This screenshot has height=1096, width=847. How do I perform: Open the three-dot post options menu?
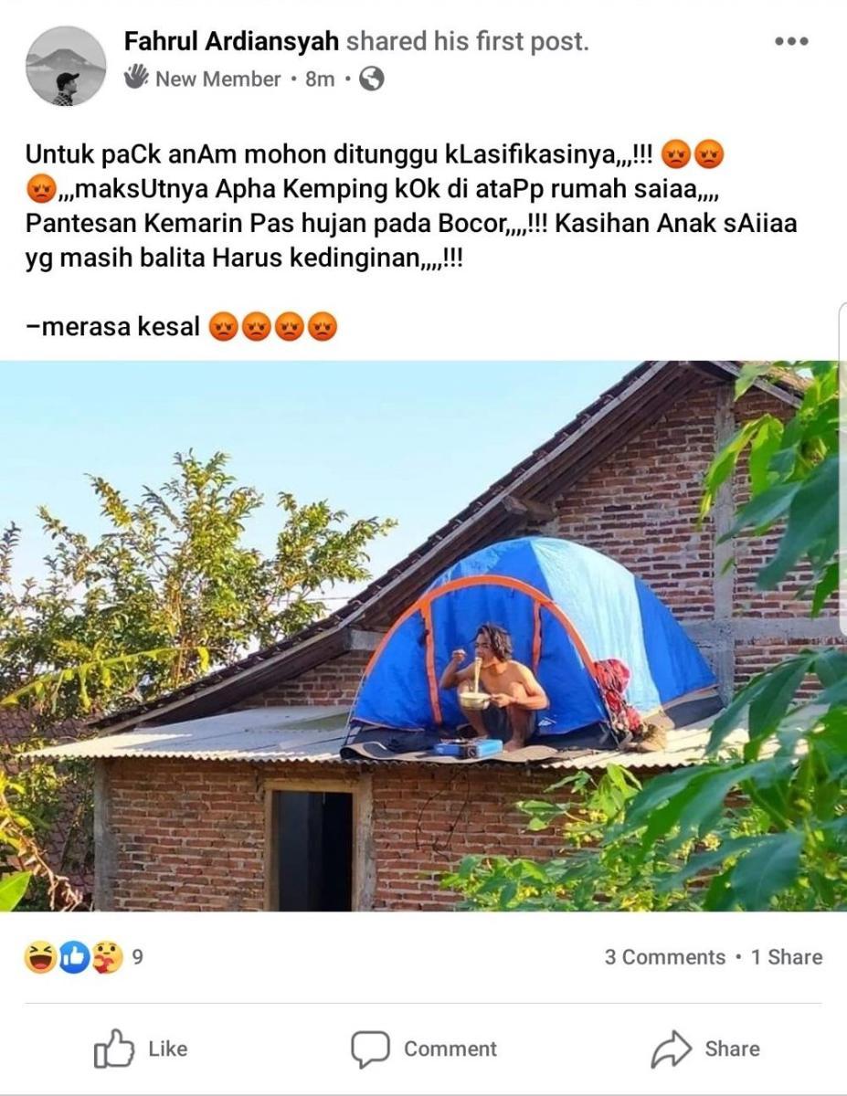790,41
